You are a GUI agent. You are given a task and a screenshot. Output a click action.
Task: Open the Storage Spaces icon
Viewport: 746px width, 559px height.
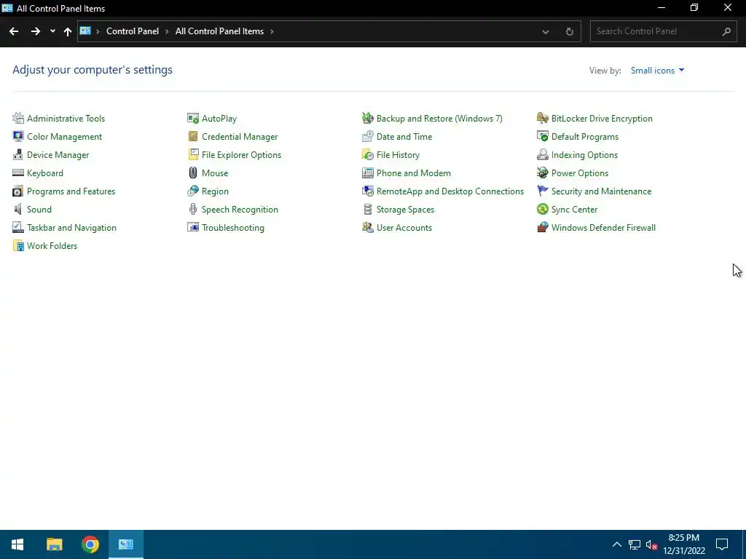point(368,209)
